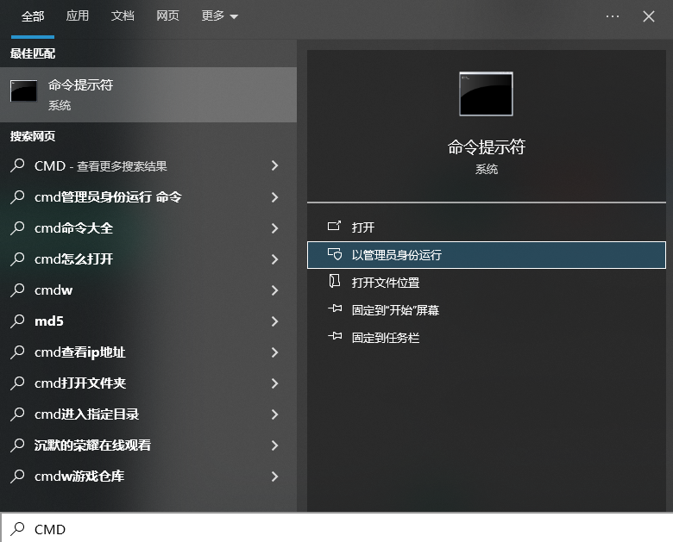673x542 pixels.
Task: Expand arrow for md5 suggestion
Action: point(274,321)
